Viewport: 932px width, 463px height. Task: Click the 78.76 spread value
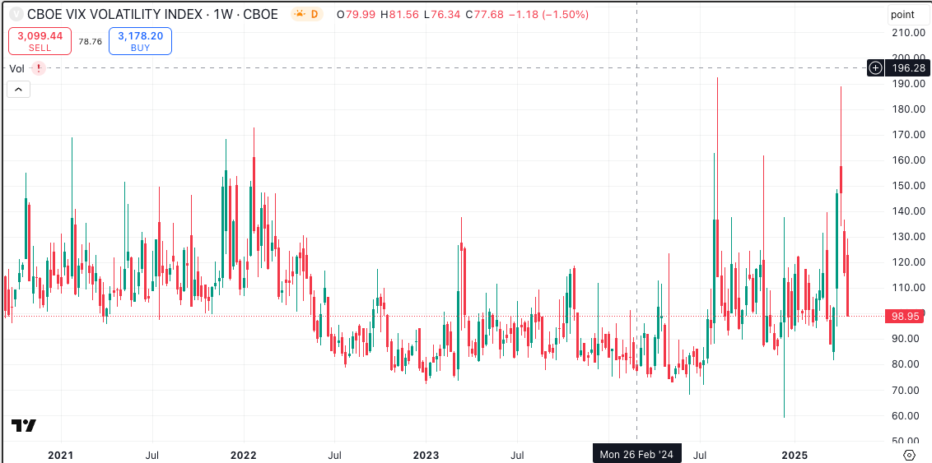click(91, 42)
